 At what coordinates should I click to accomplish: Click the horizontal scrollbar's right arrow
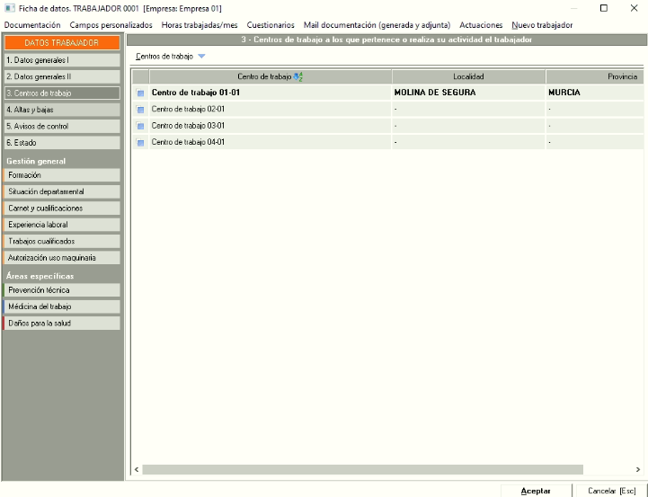(x=637, y=469)
